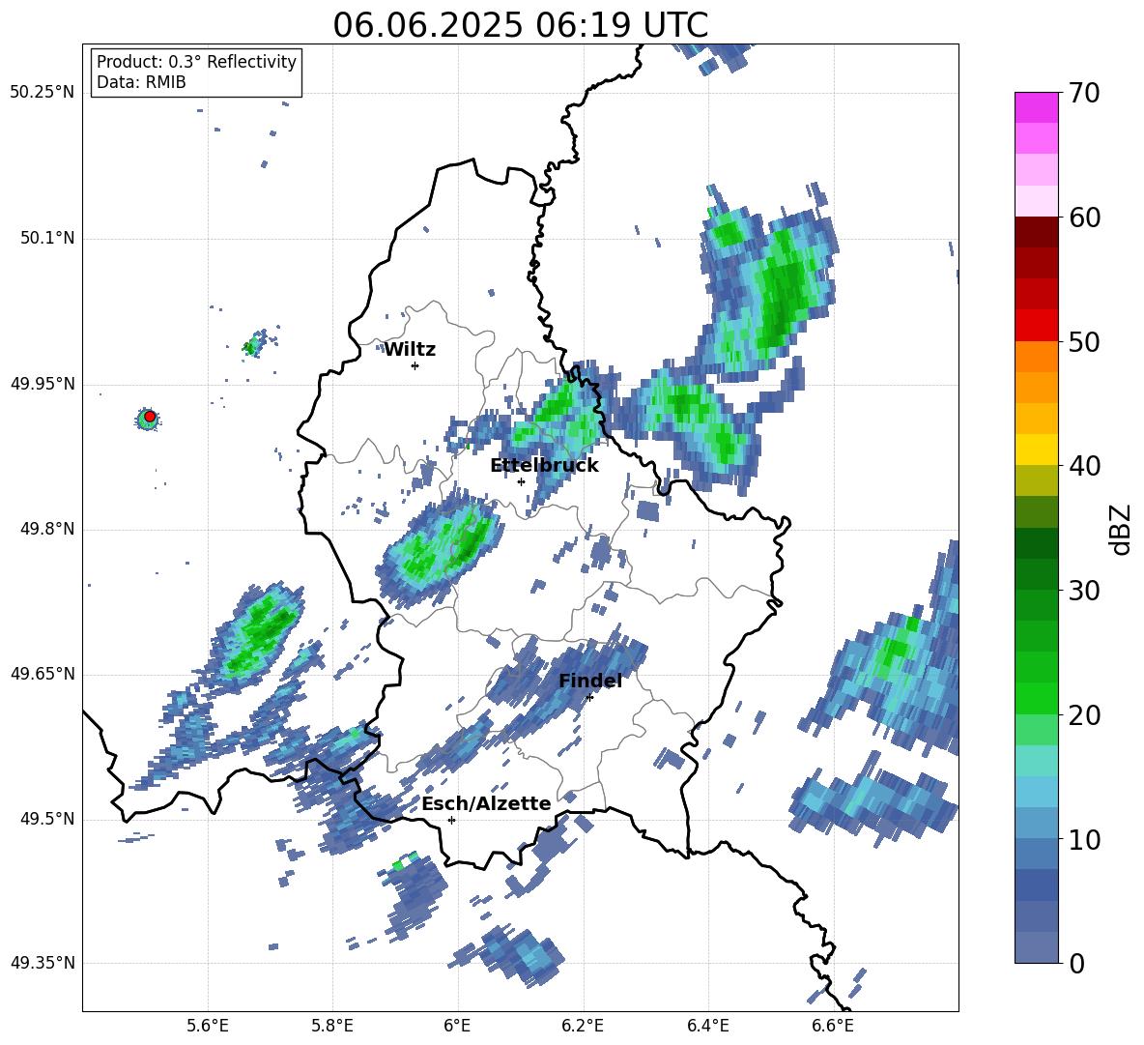Click the 60 colorbar tick value
Screen dimensions: 1144x1045
click(x=1084, y=218)
